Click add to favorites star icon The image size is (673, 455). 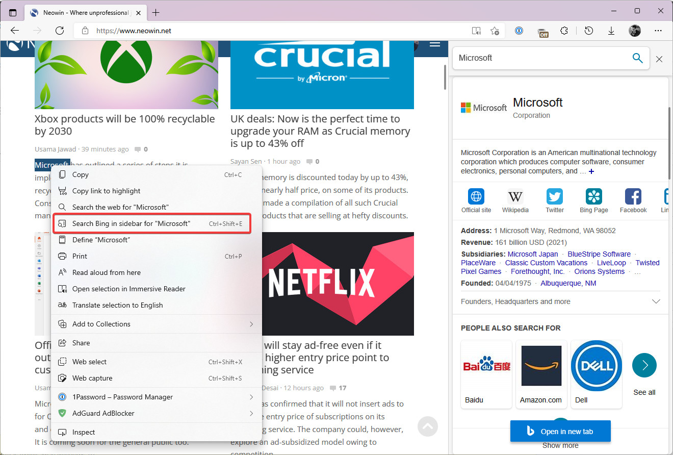(x=495, y=31)
